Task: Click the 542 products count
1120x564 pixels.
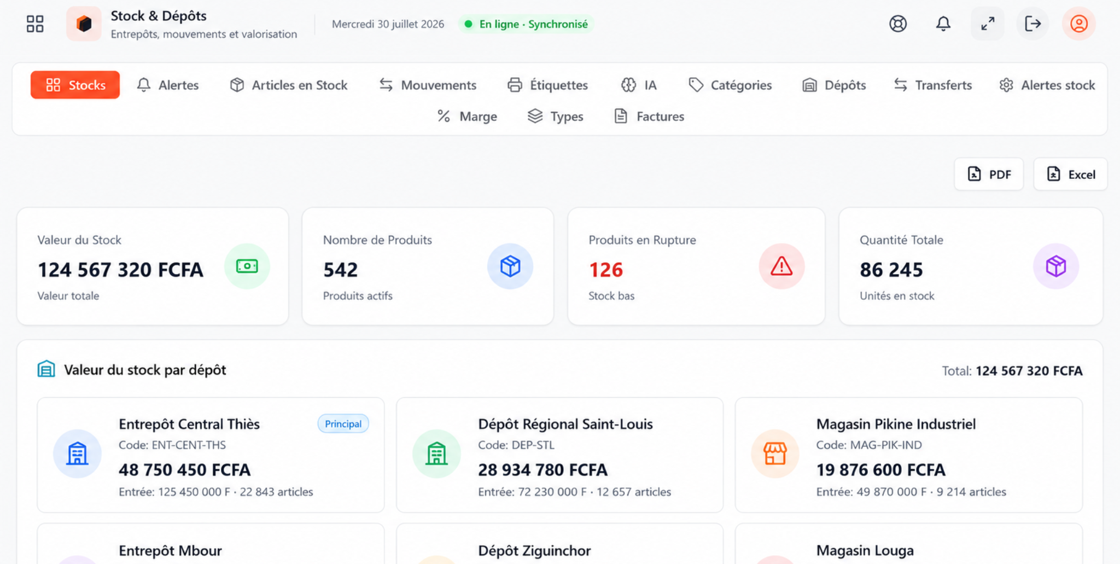Action: tap(340, 270)
